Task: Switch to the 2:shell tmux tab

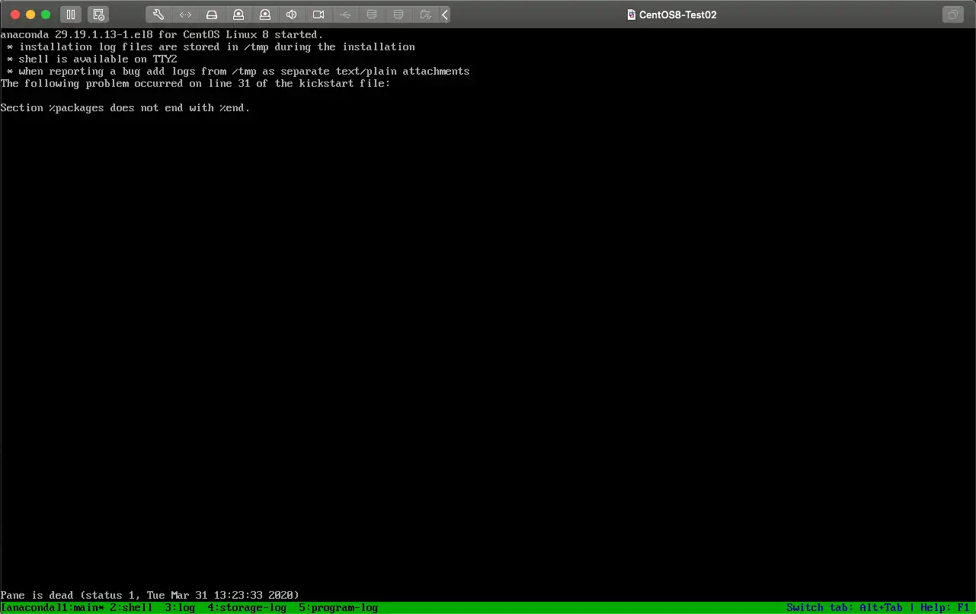Action: tap(131, 608)
